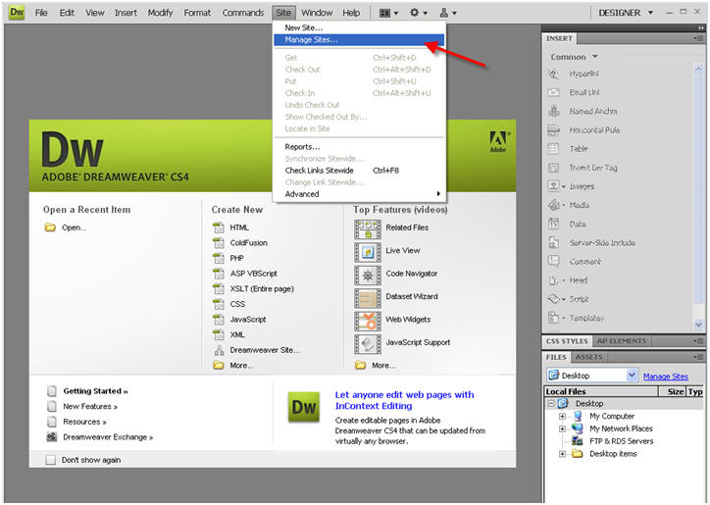The width and height of the screenshot is (710, 505).
Task: Expand Desktop items folder node
Action: tap(562, 454)
